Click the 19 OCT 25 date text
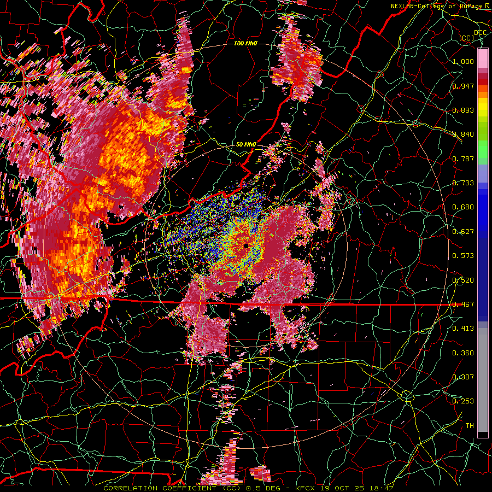 coord(343,488)
